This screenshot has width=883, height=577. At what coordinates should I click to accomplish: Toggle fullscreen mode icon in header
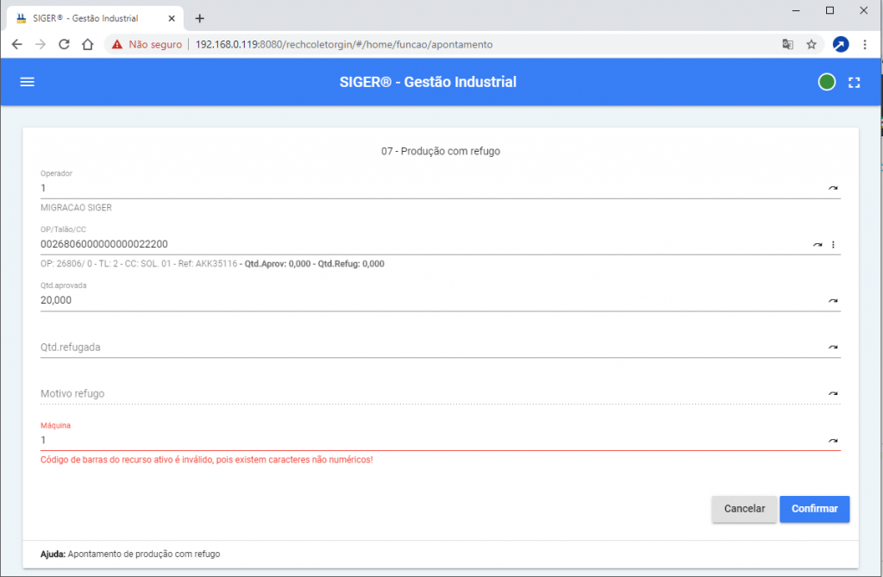click(855, 82)
